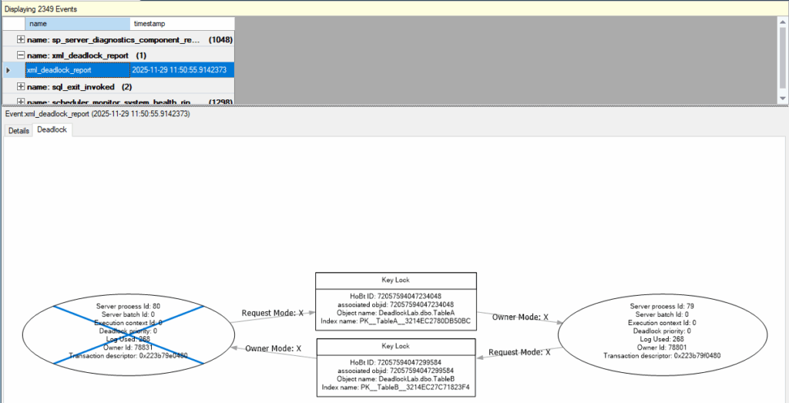This screenshot has height=403, width=789.
Task: Click the row indicator arrow for selected event
Action: point(8,70)
